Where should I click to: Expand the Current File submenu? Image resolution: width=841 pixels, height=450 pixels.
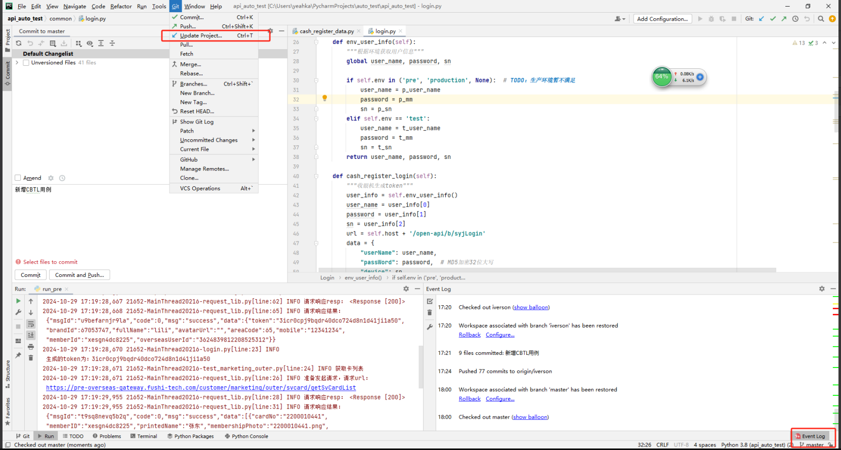pos(214,149)
